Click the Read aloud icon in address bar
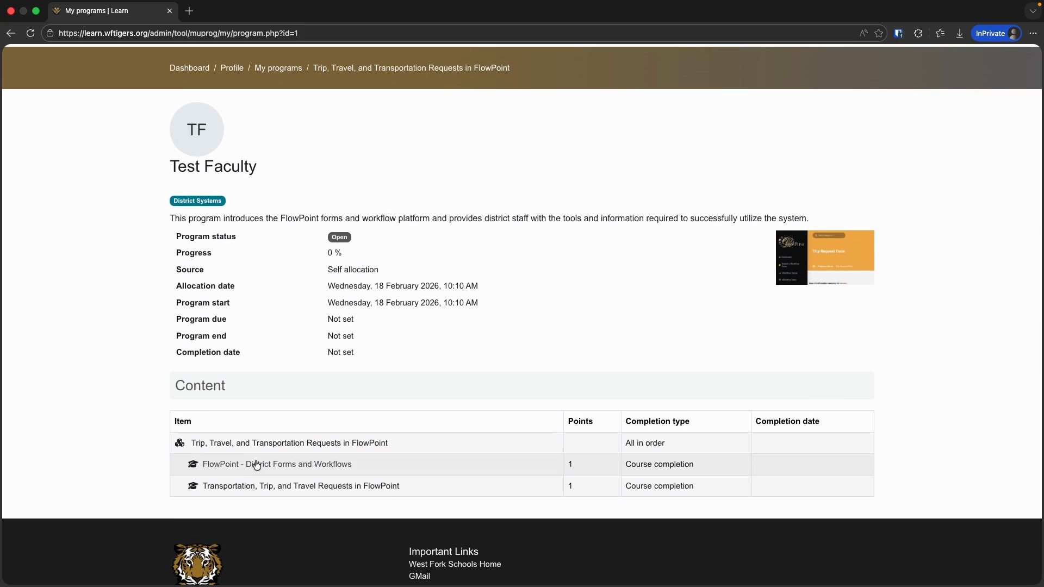Screen dimensions: 1044x587 coord(863,33)
